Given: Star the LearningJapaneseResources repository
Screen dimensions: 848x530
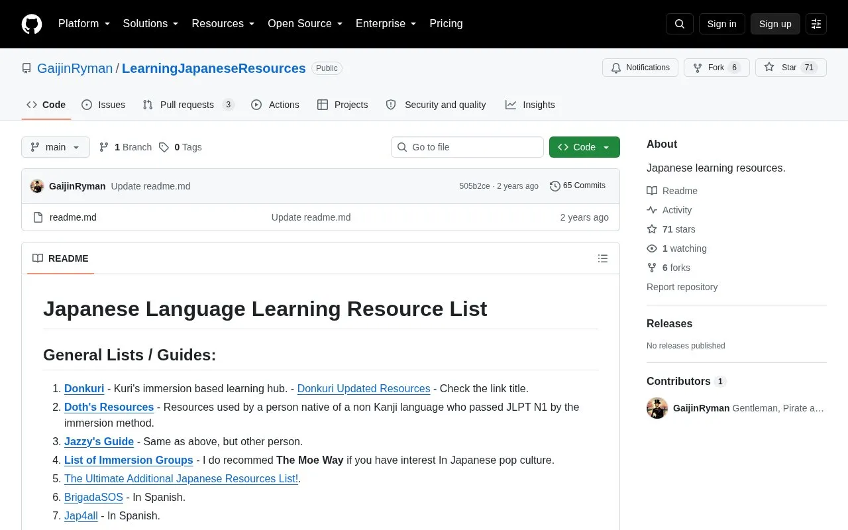Looking at the screenshot, I should (x=790, y=68).
